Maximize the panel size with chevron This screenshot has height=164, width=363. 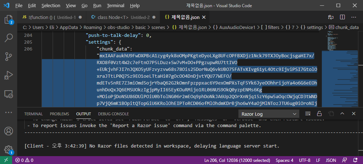[x=342, y=114]
